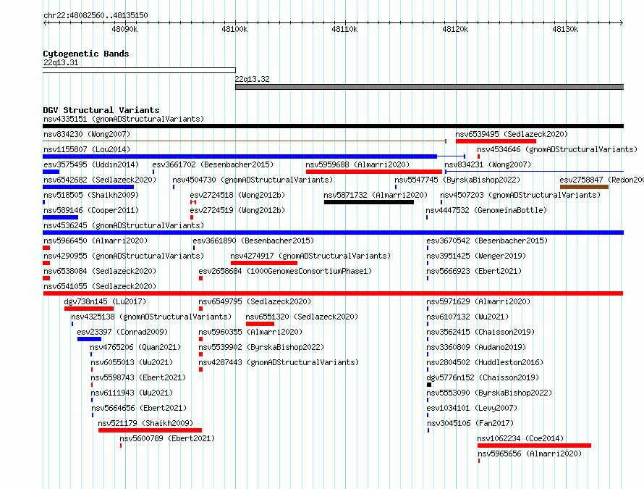This screenshot has height=489, width=644.
Task: Select the blue esv23397 (Conrad2009) bar
Action: [89, 339]
